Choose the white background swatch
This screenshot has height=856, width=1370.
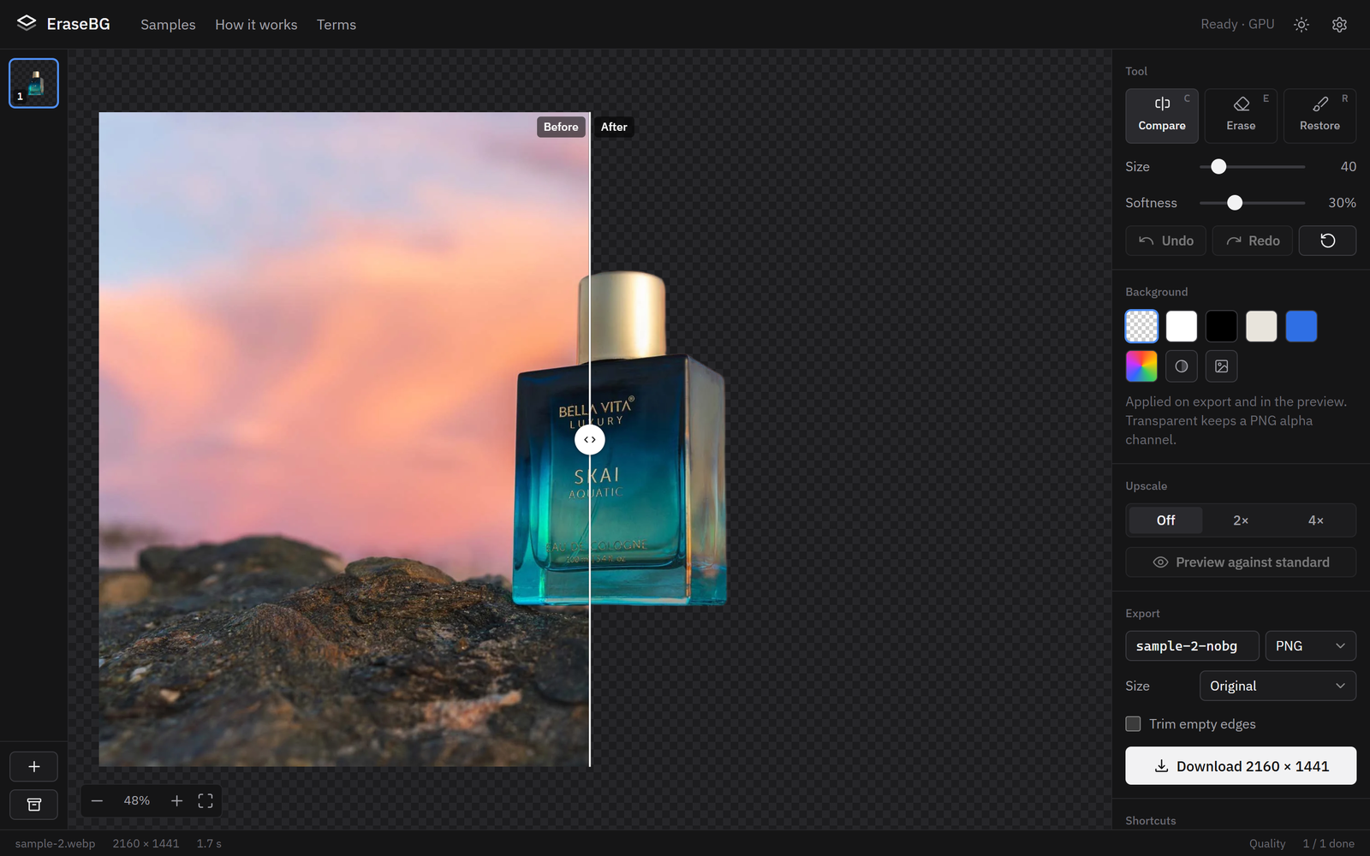pos(1182,326)
